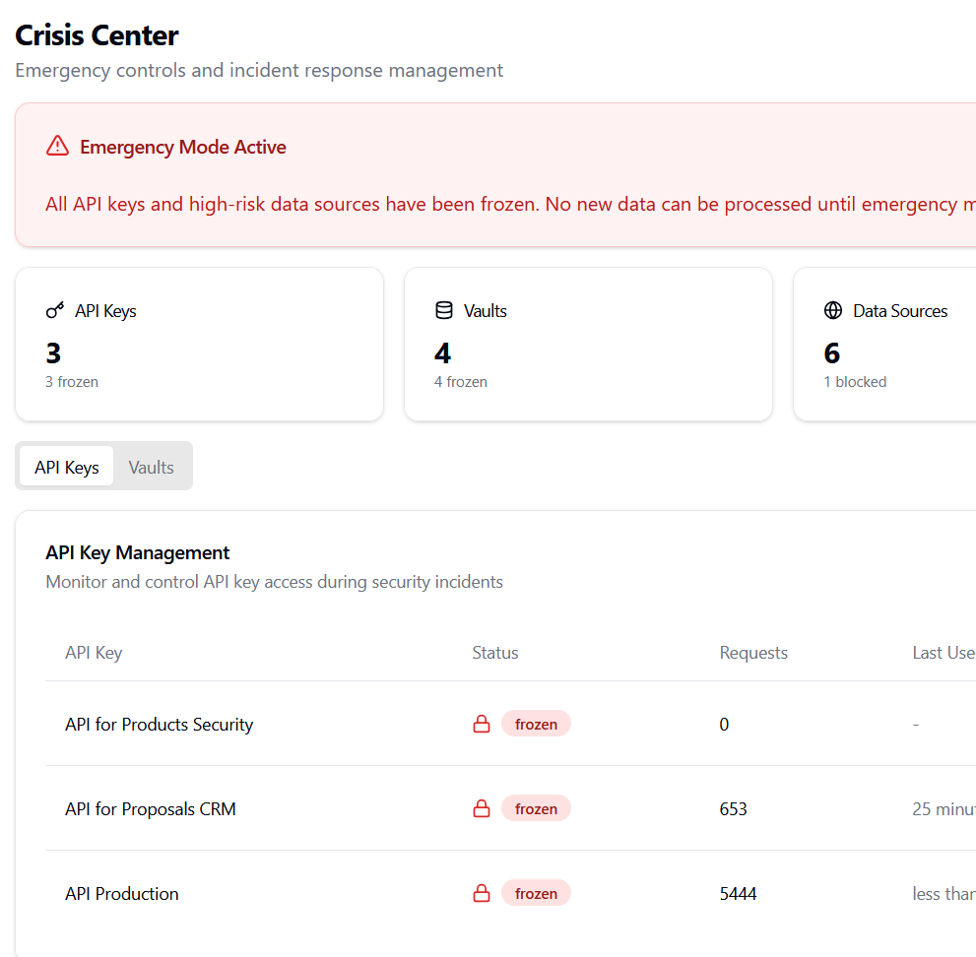Switch to the API Keys tab
The width and height of the screenshot is (976, 957).
[x=67, y=466]
